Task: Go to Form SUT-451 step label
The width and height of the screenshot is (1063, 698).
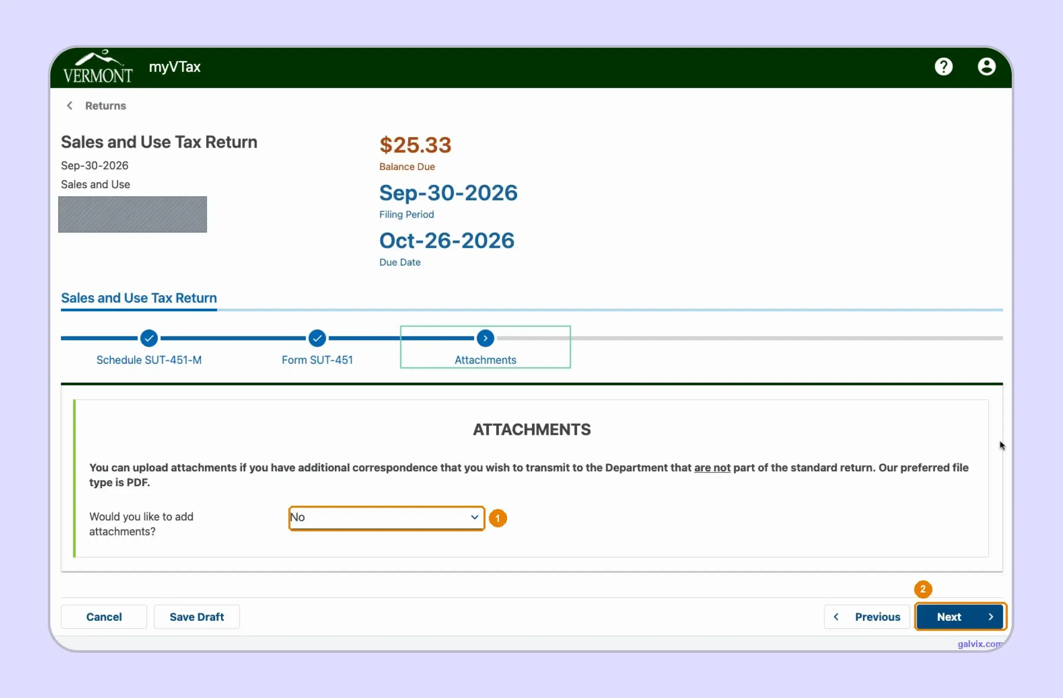Action: point(317,360)
